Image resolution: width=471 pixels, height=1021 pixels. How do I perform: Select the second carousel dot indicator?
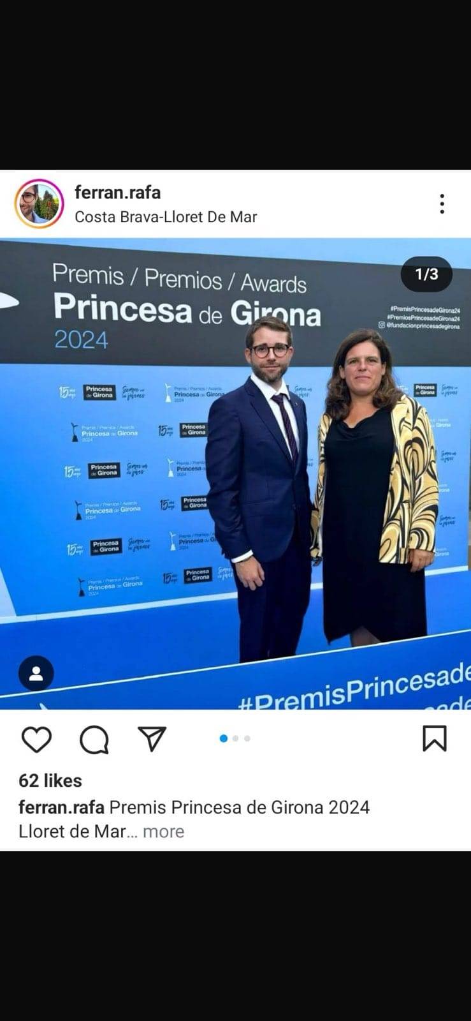coord(235,738)
